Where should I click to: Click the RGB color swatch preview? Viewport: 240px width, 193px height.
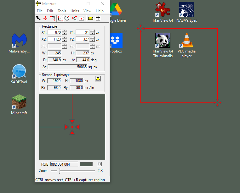86,164
